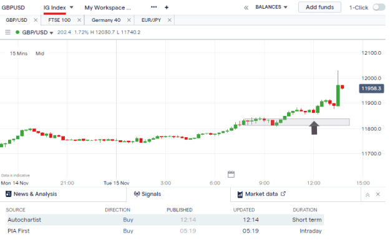Click the DIRECTION column header
The image size is (390, 245).
117,210
